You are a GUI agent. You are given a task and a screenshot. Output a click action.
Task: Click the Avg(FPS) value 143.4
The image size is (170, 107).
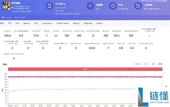tap(7, 36)
